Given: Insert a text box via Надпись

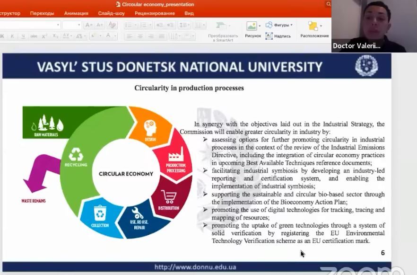Looking at the screenshot, I should pos(278,36).
